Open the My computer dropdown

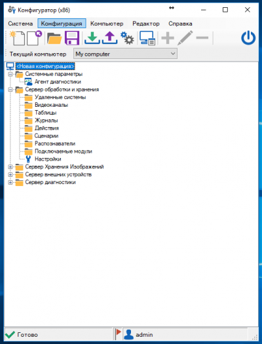125,54
